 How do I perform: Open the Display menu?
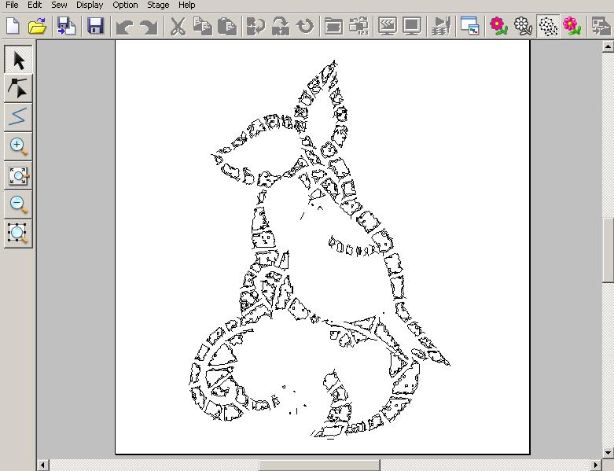pos(90,5)
